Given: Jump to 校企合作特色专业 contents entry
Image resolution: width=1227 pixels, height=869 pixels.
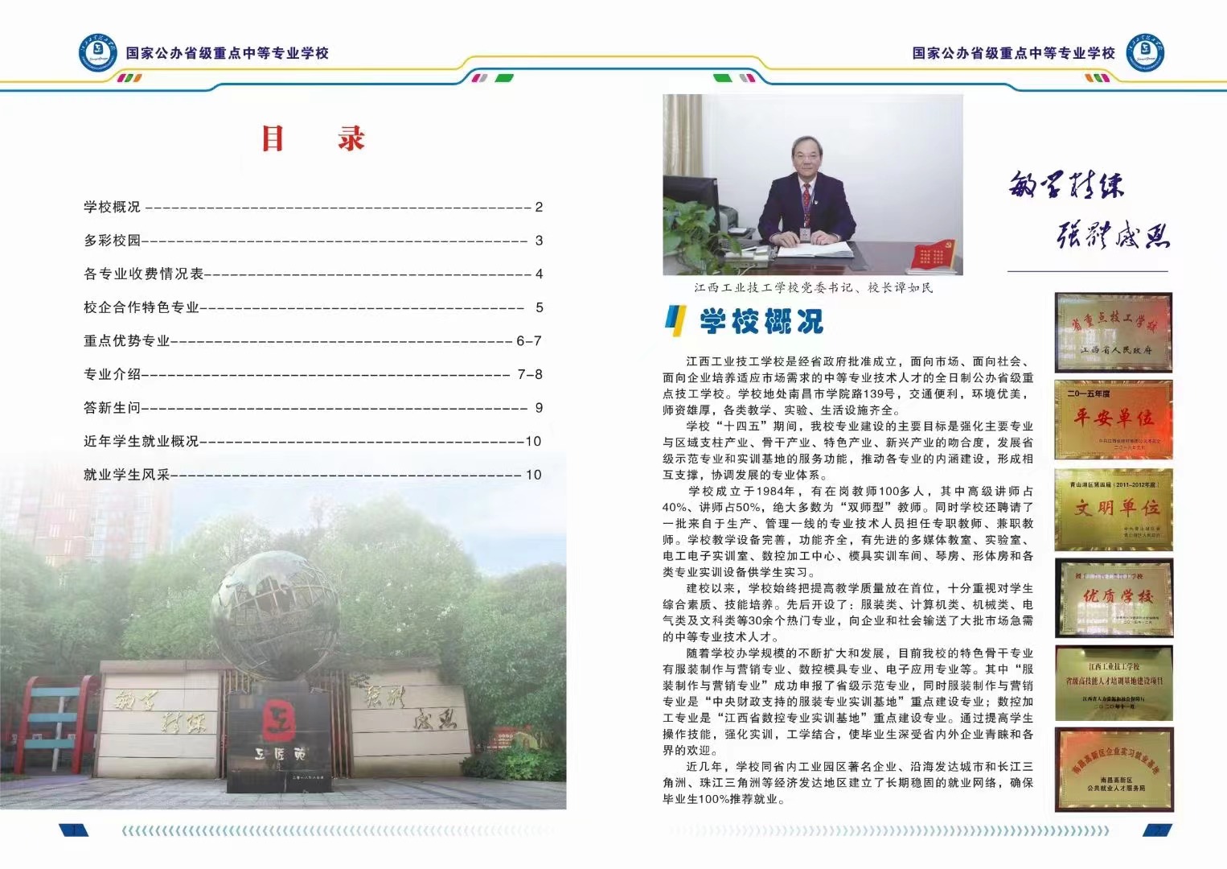Looking at the screenshot, I should [142, 307].
